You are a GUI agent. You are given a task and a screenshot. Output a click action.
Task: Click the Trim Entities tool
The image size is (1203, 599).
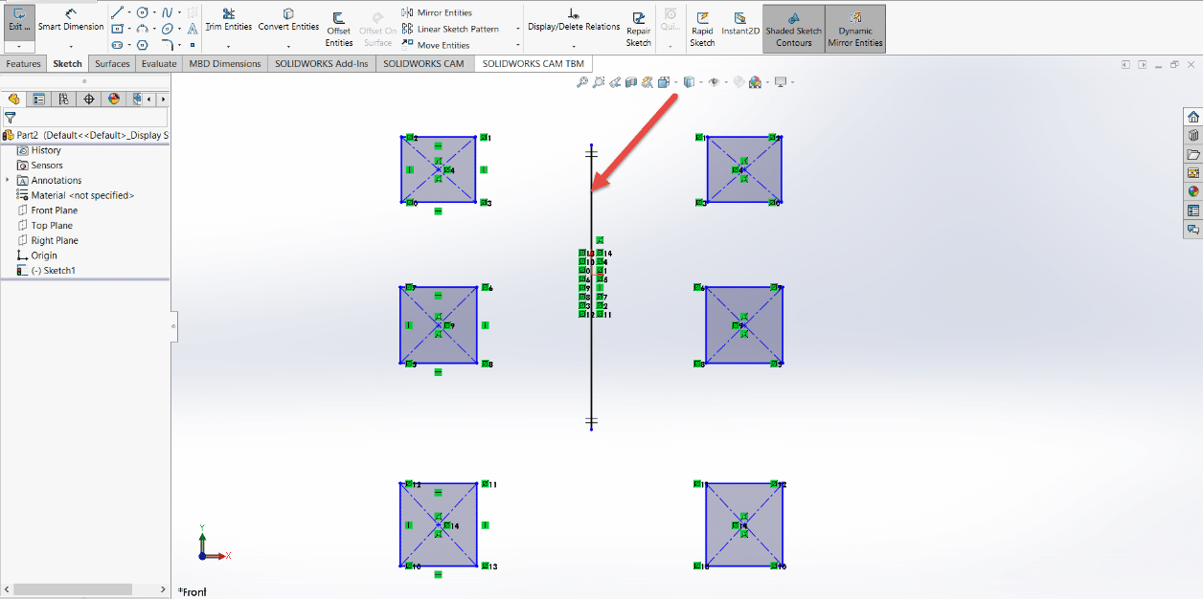click(228, 19)
